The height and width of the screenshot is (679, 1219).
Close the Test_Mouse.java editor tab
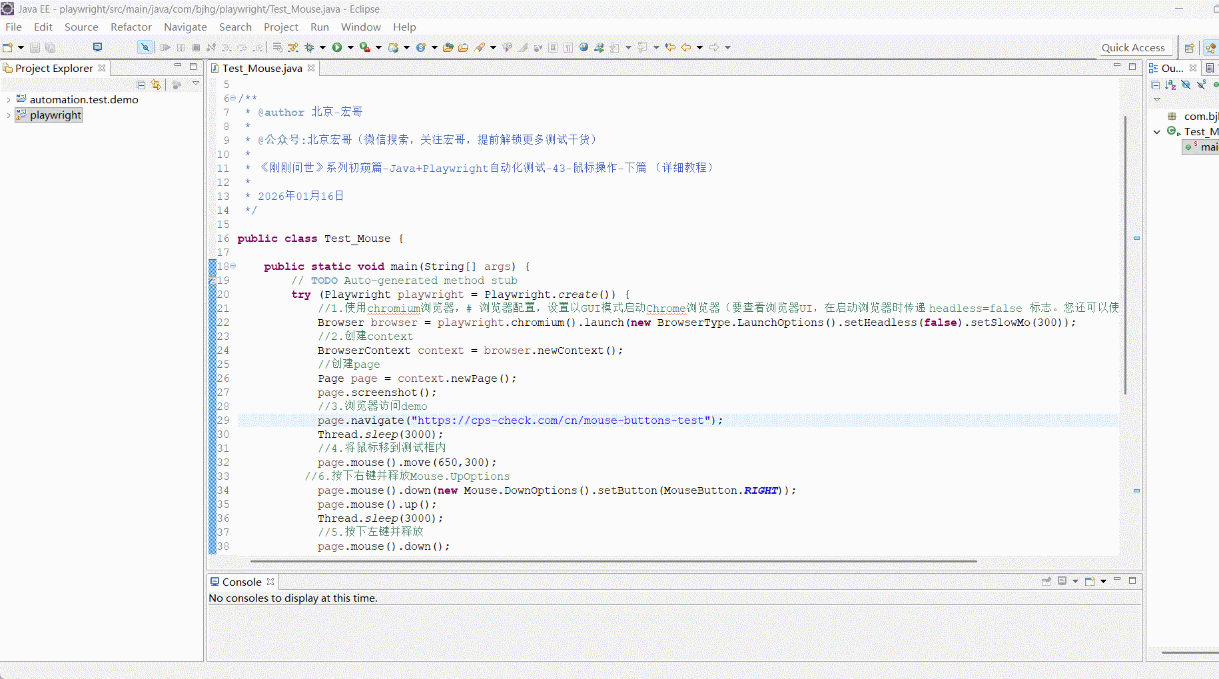(x=311, y=68)
